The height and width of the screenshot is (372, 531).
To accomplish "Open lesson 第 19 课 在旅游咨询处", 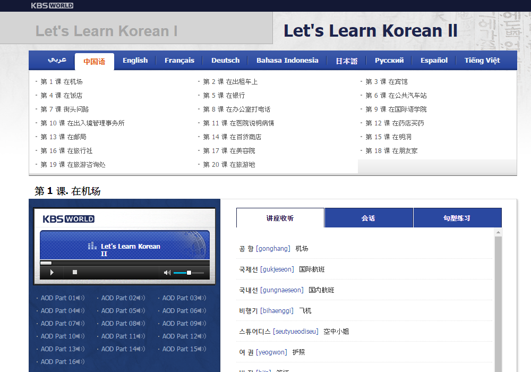I will [73, 165].
